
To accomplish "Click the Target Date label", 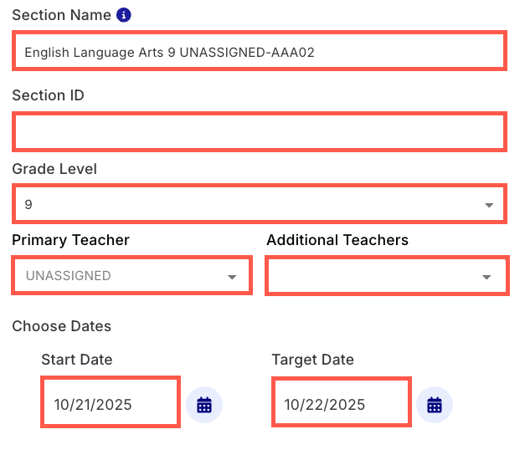I will click(x=312, y=360).
